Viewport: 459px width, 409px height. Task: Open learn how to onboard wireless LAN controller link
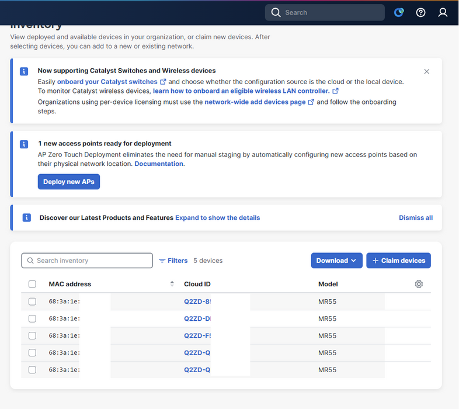point(241,91)
